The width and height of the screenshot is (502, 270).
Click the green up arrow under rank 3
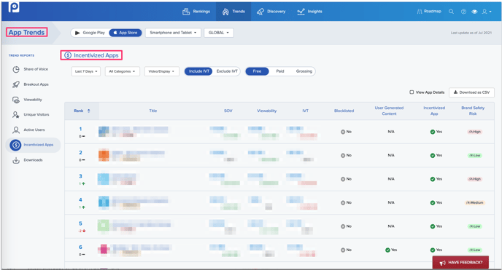[84, 184]
